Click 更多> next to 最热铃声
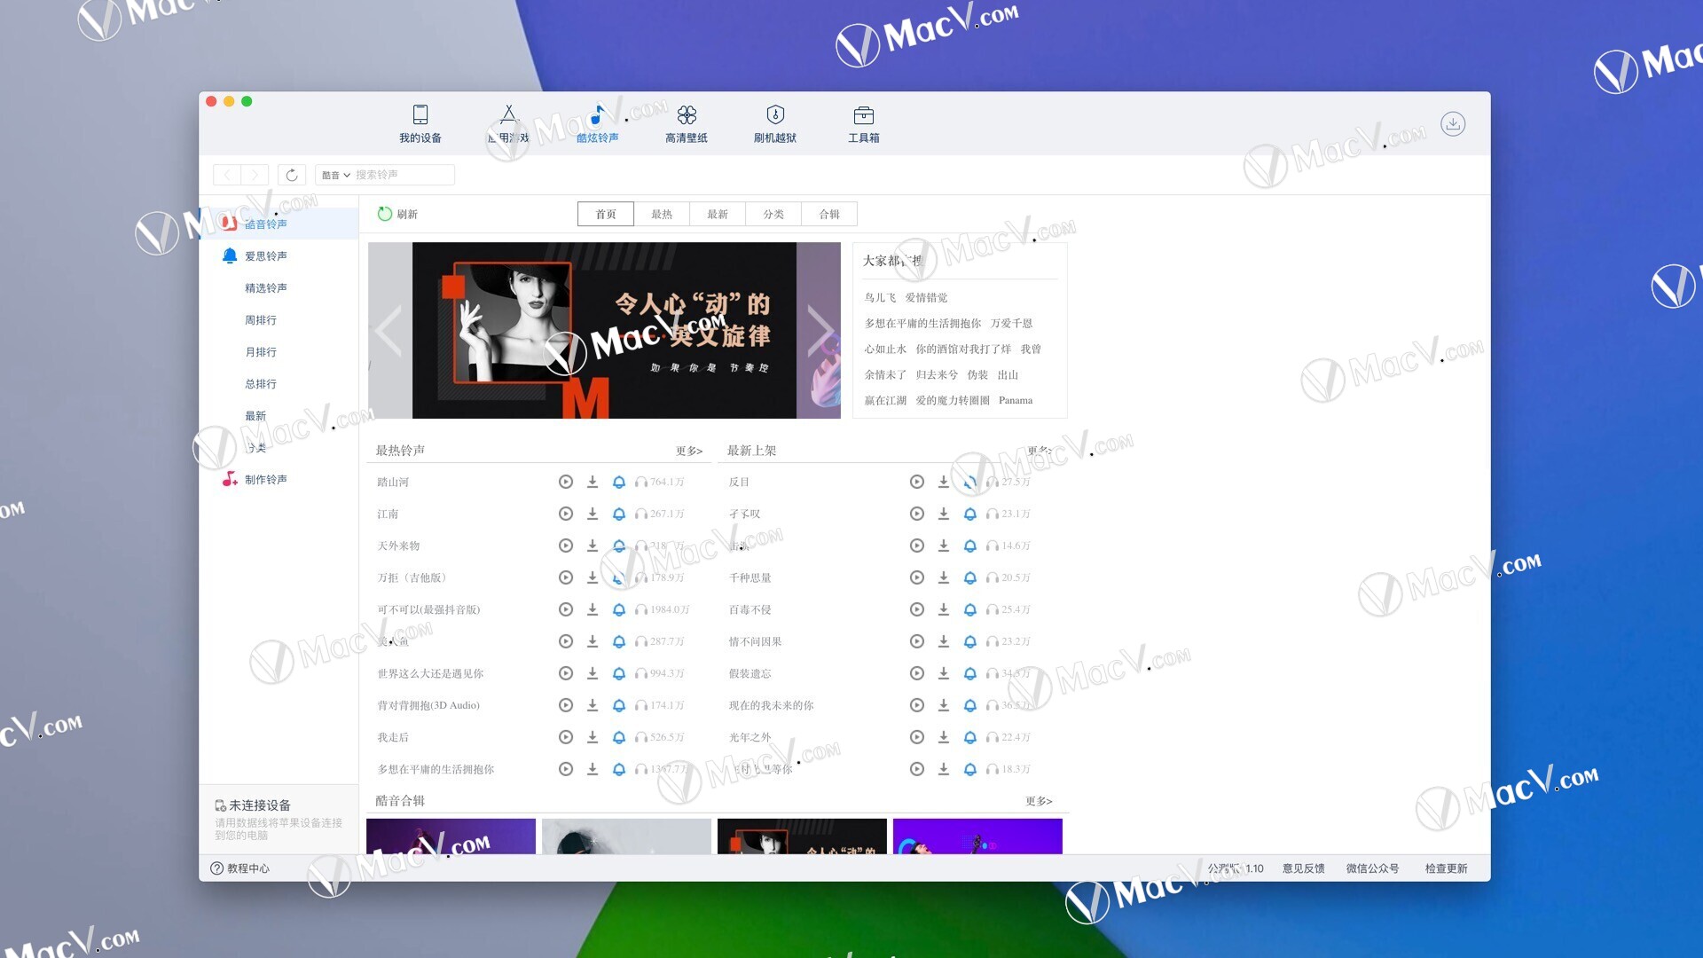Viewport: 1703px width, 958px height. pyautogui.click(x=689, y=451)
